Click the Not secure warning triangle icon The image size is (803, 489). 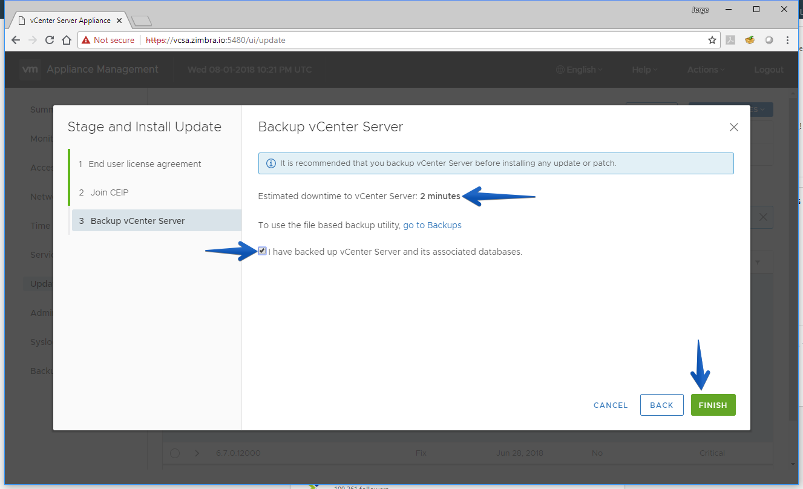tap(86, 40)
